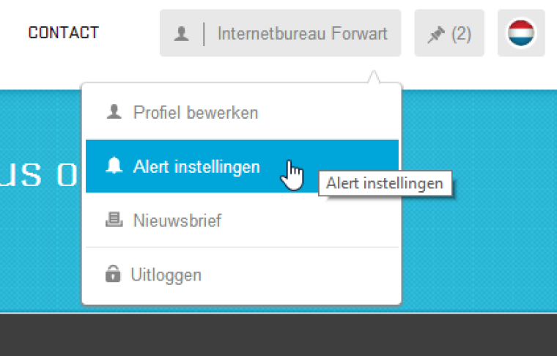Screen dimensions: 557x356
Task: Click the newspaper icon beside Nieuwsbrief
Action: pyautogui.click(x=114, y=220)
